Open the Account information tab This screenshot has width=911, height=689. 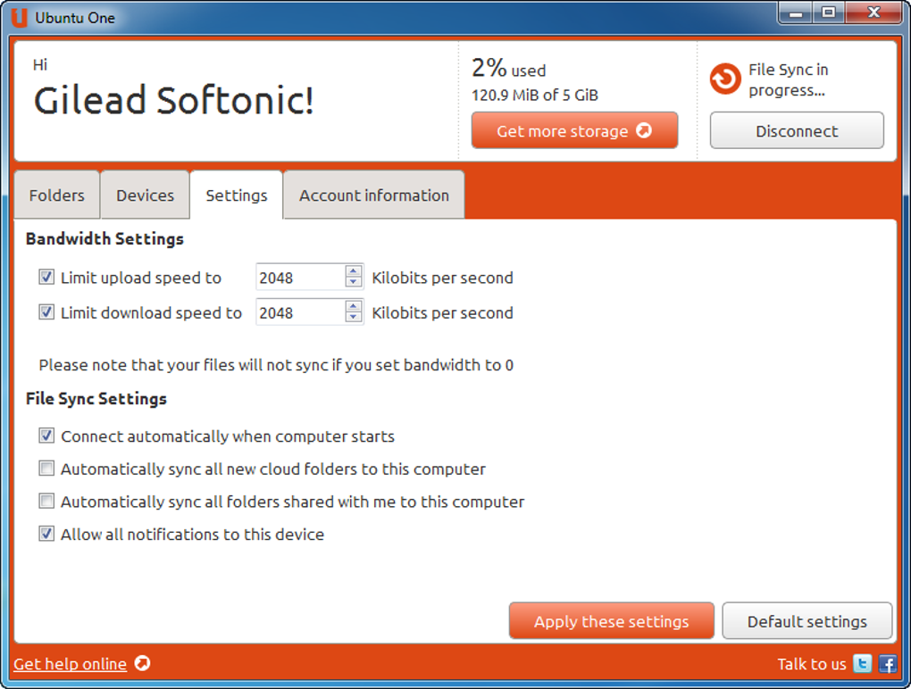point(373,195)
